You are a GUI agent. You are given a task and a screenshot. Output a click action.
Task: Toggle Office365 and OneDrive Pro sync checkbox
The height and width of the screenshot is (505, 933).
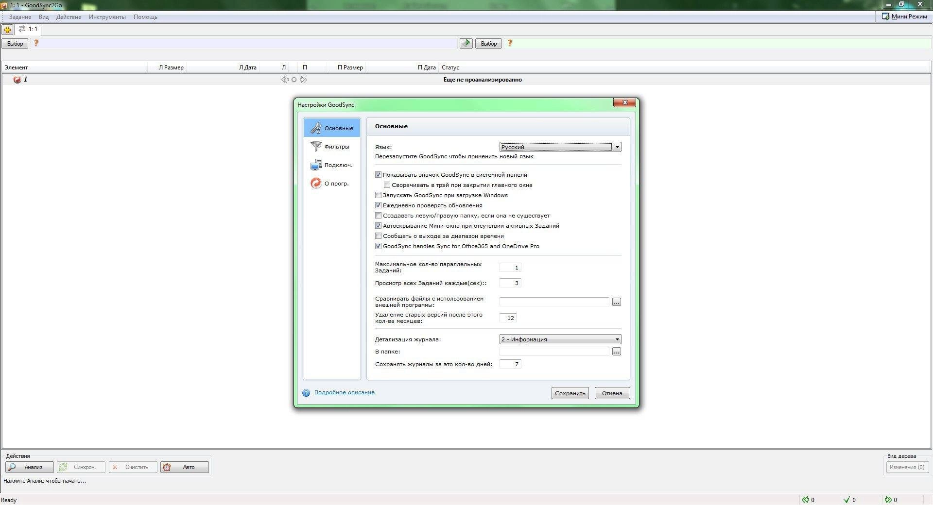[379, 246]
